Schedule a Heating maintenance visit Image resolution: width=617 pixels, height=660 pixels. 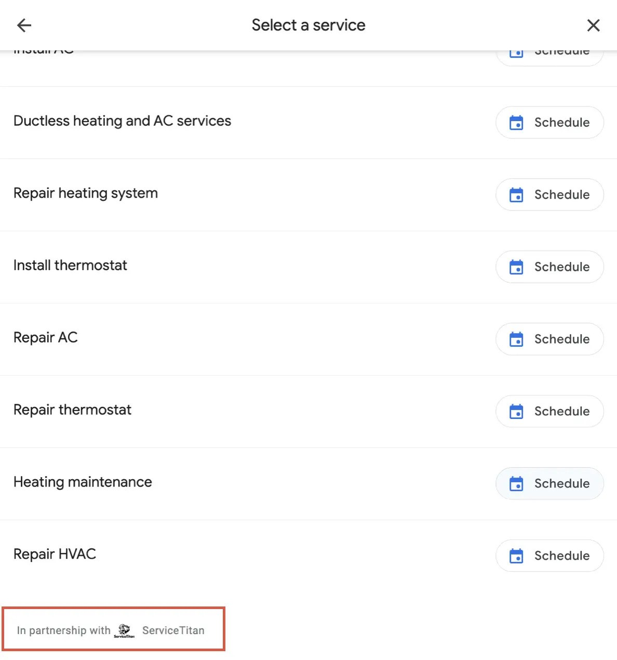[549, 483]
